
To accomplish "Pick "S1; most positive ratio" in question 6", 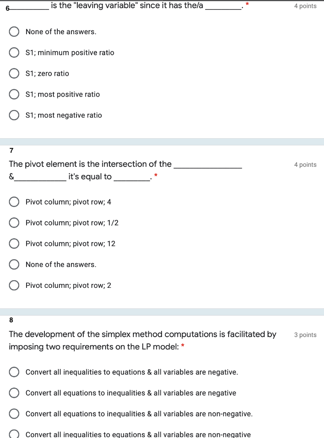I will pyautogui.click(x=14, y=94).
